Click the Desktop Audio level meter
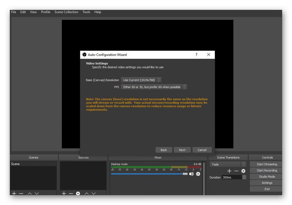The height and width of the screenshot is (205, 292). [156, 167]
